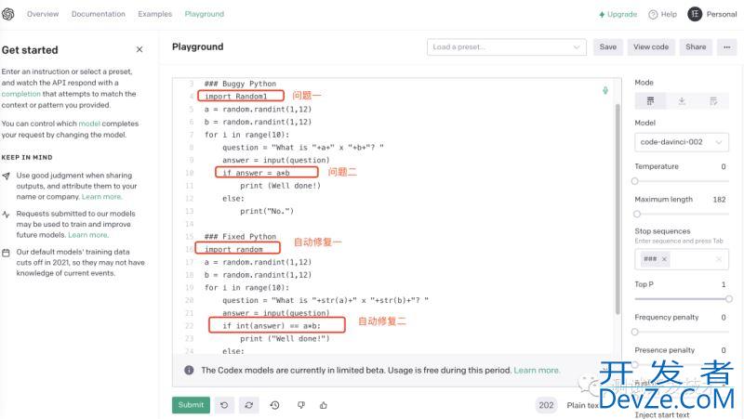Click the thumbs up icon
Screen dimensions: 744x419
pos(324,405)
